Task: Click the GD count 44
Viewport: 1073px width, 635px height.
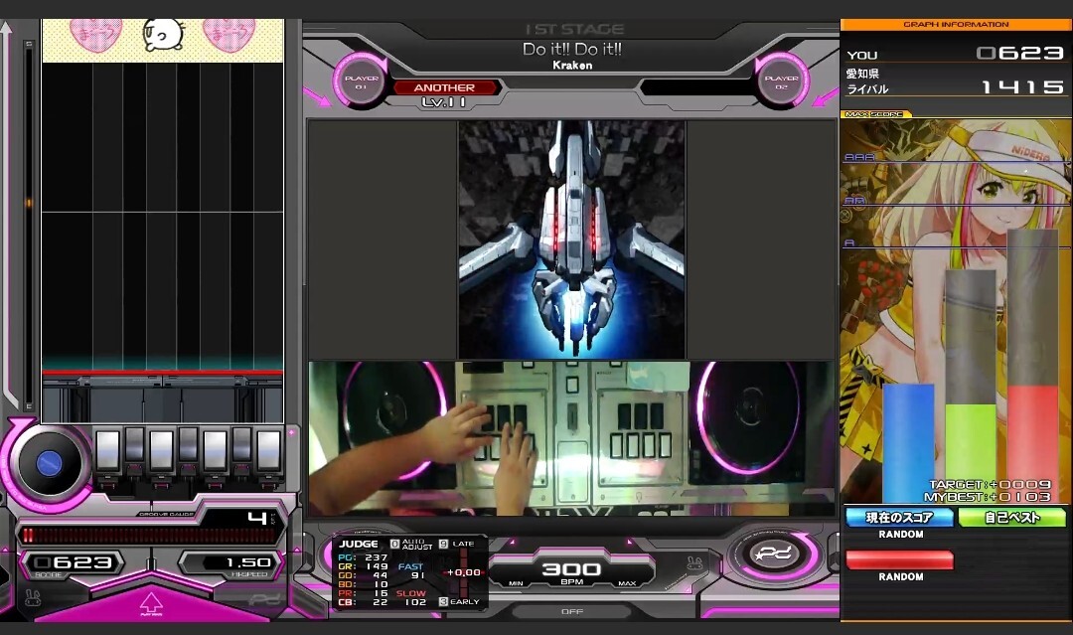Action: click(x=381, y=575)
